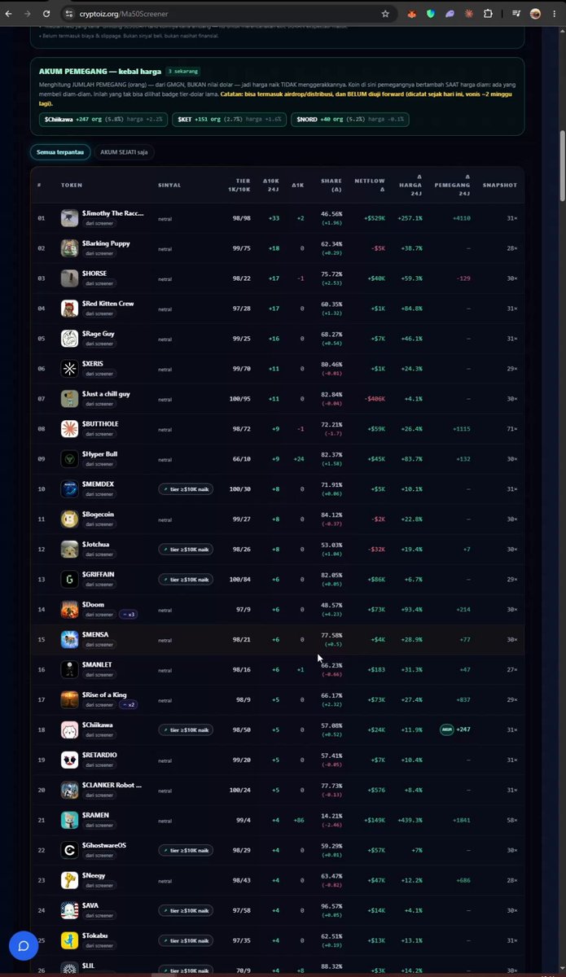
Task: Click the $Doom token avatar
Action: (x=69, y=610)
